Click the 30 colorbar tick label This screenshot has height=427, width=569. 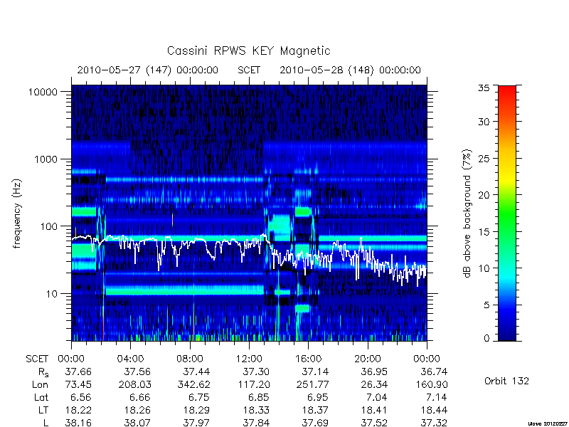click(x=484, y=122)
